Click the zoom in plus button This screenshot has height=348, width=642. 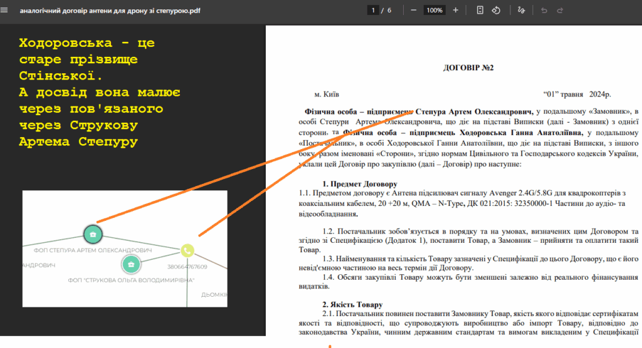tap(456, 10)
